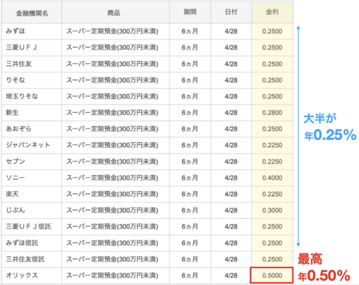359x285 pixels.
Task: Click the 0.5000 rate for オリックス
Action: (272, 276)
